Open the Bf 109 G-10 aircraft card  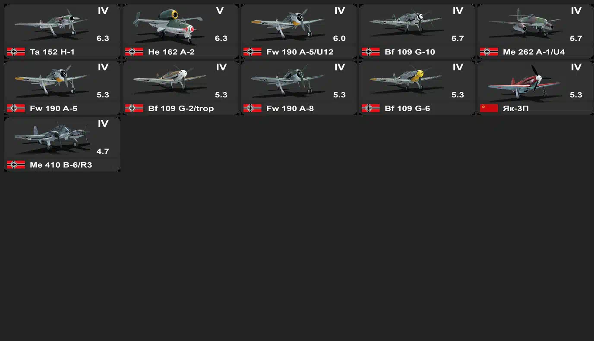417,31
